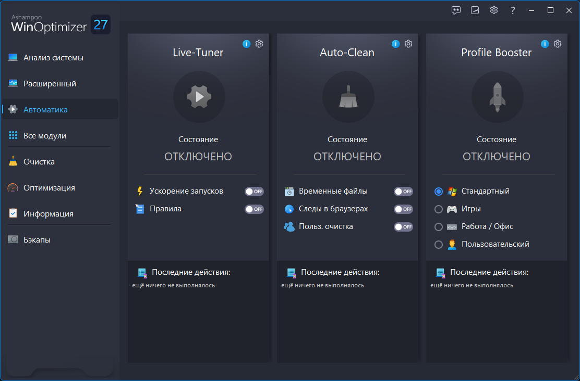Image resolution: width=580 pixels, height=381 pixels.
Task: Open Бэкапы in the sidebar
Action: (60, 239)
